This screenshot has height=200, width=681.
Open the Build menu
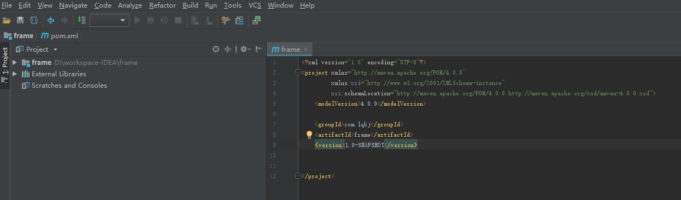190,5
